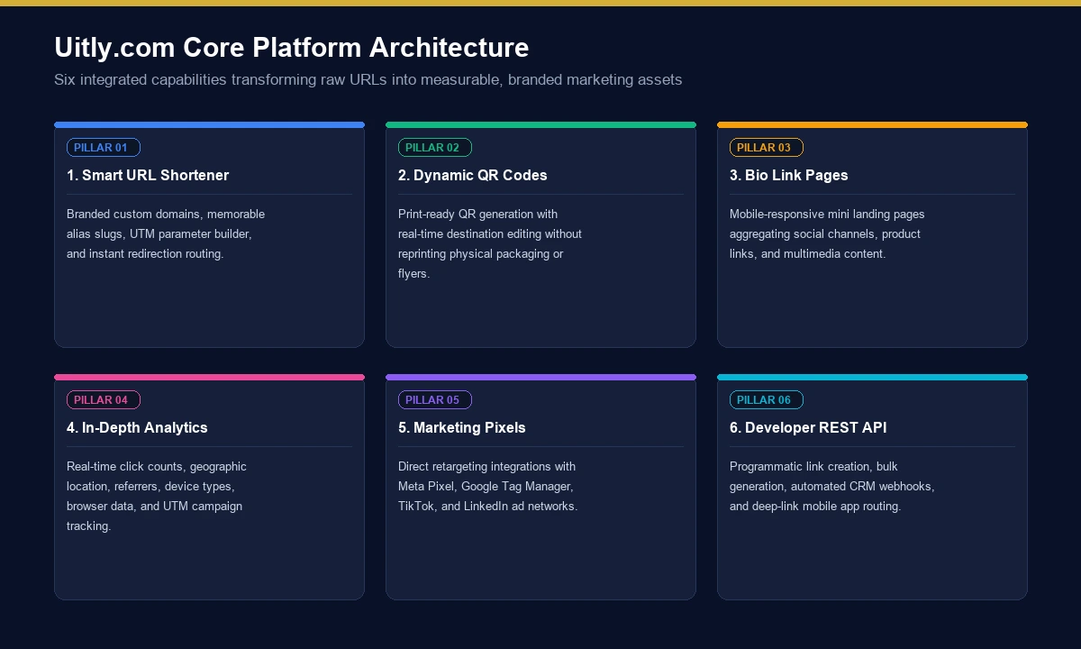The height and width of the screenshot is (649, 1081).
Task: Click the PILLAR 01 badge
Action: click(104, 148)
